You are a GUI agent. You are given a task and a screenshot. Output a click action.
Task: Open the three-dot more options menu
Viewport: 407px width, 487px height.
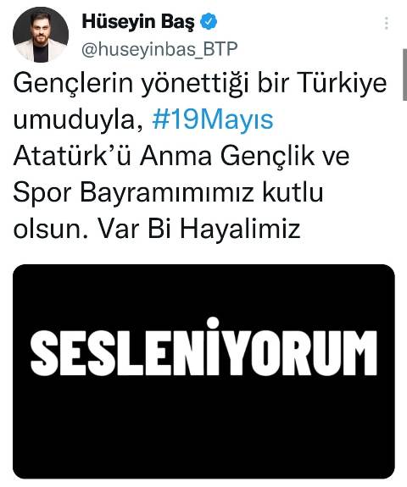pyautogui.click(x=386, y=24)
